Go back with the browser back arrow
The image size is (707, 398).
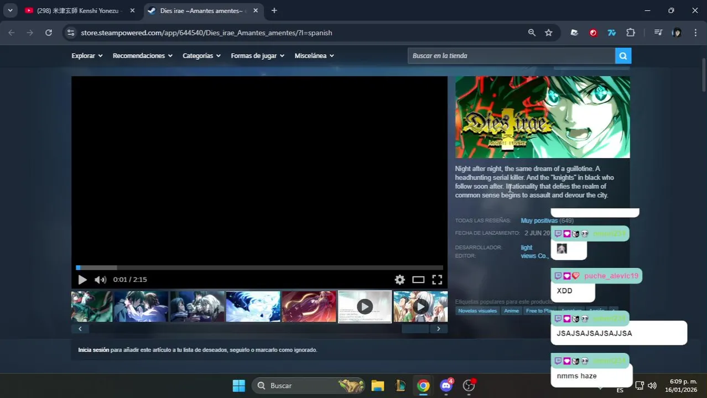click(12, 33)
